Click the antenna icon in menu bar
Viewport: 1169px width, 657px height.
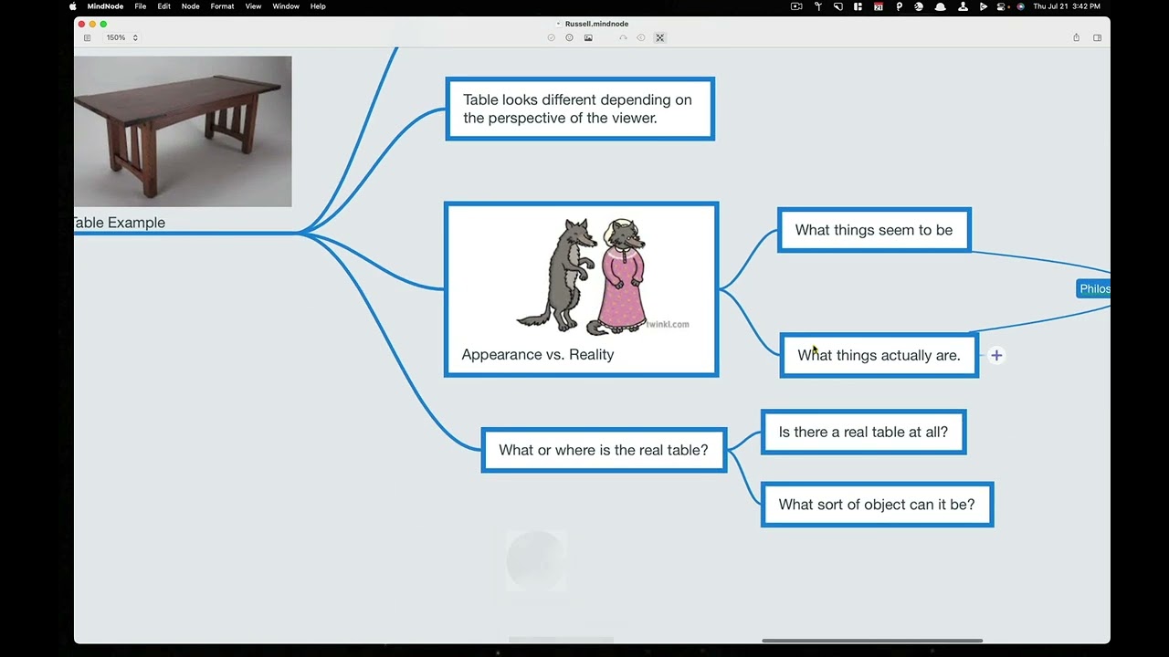(x=818, y=6)
